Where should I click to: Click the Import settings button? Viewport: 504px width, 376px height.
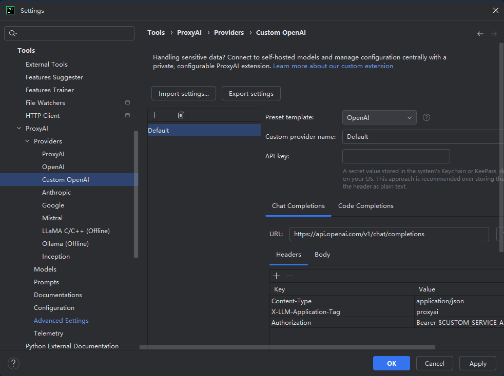(183, 93)
